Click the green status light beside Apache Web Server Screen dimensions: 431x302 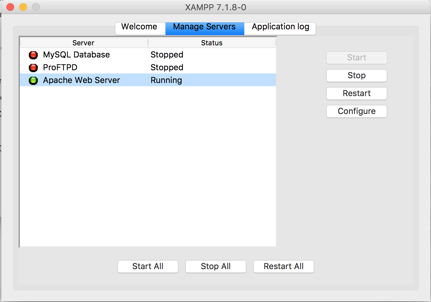coord(33,80)
